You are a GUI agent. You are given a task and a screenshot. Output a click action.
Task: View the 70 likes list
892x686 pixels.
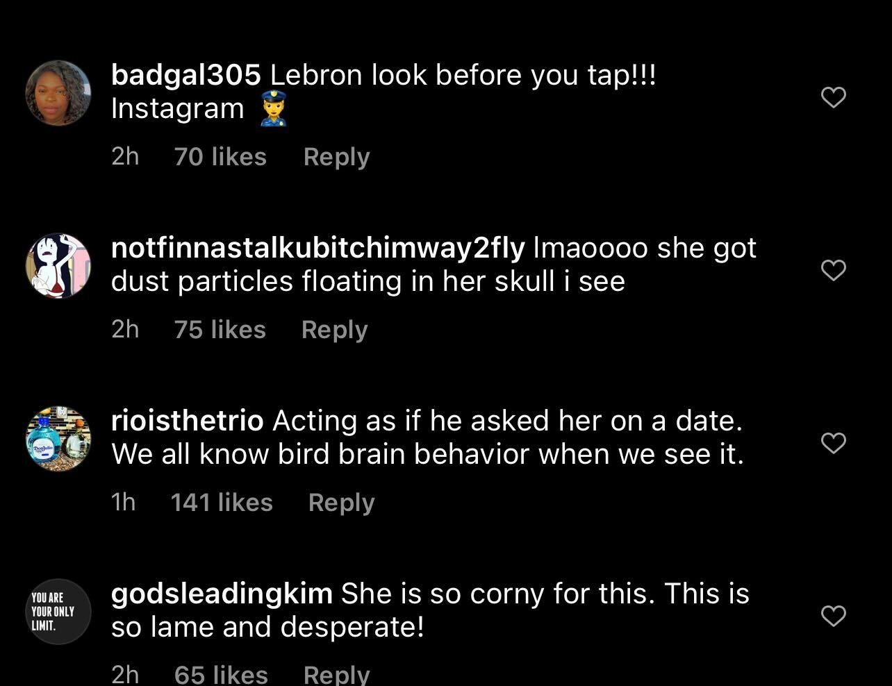pos(220,157)
